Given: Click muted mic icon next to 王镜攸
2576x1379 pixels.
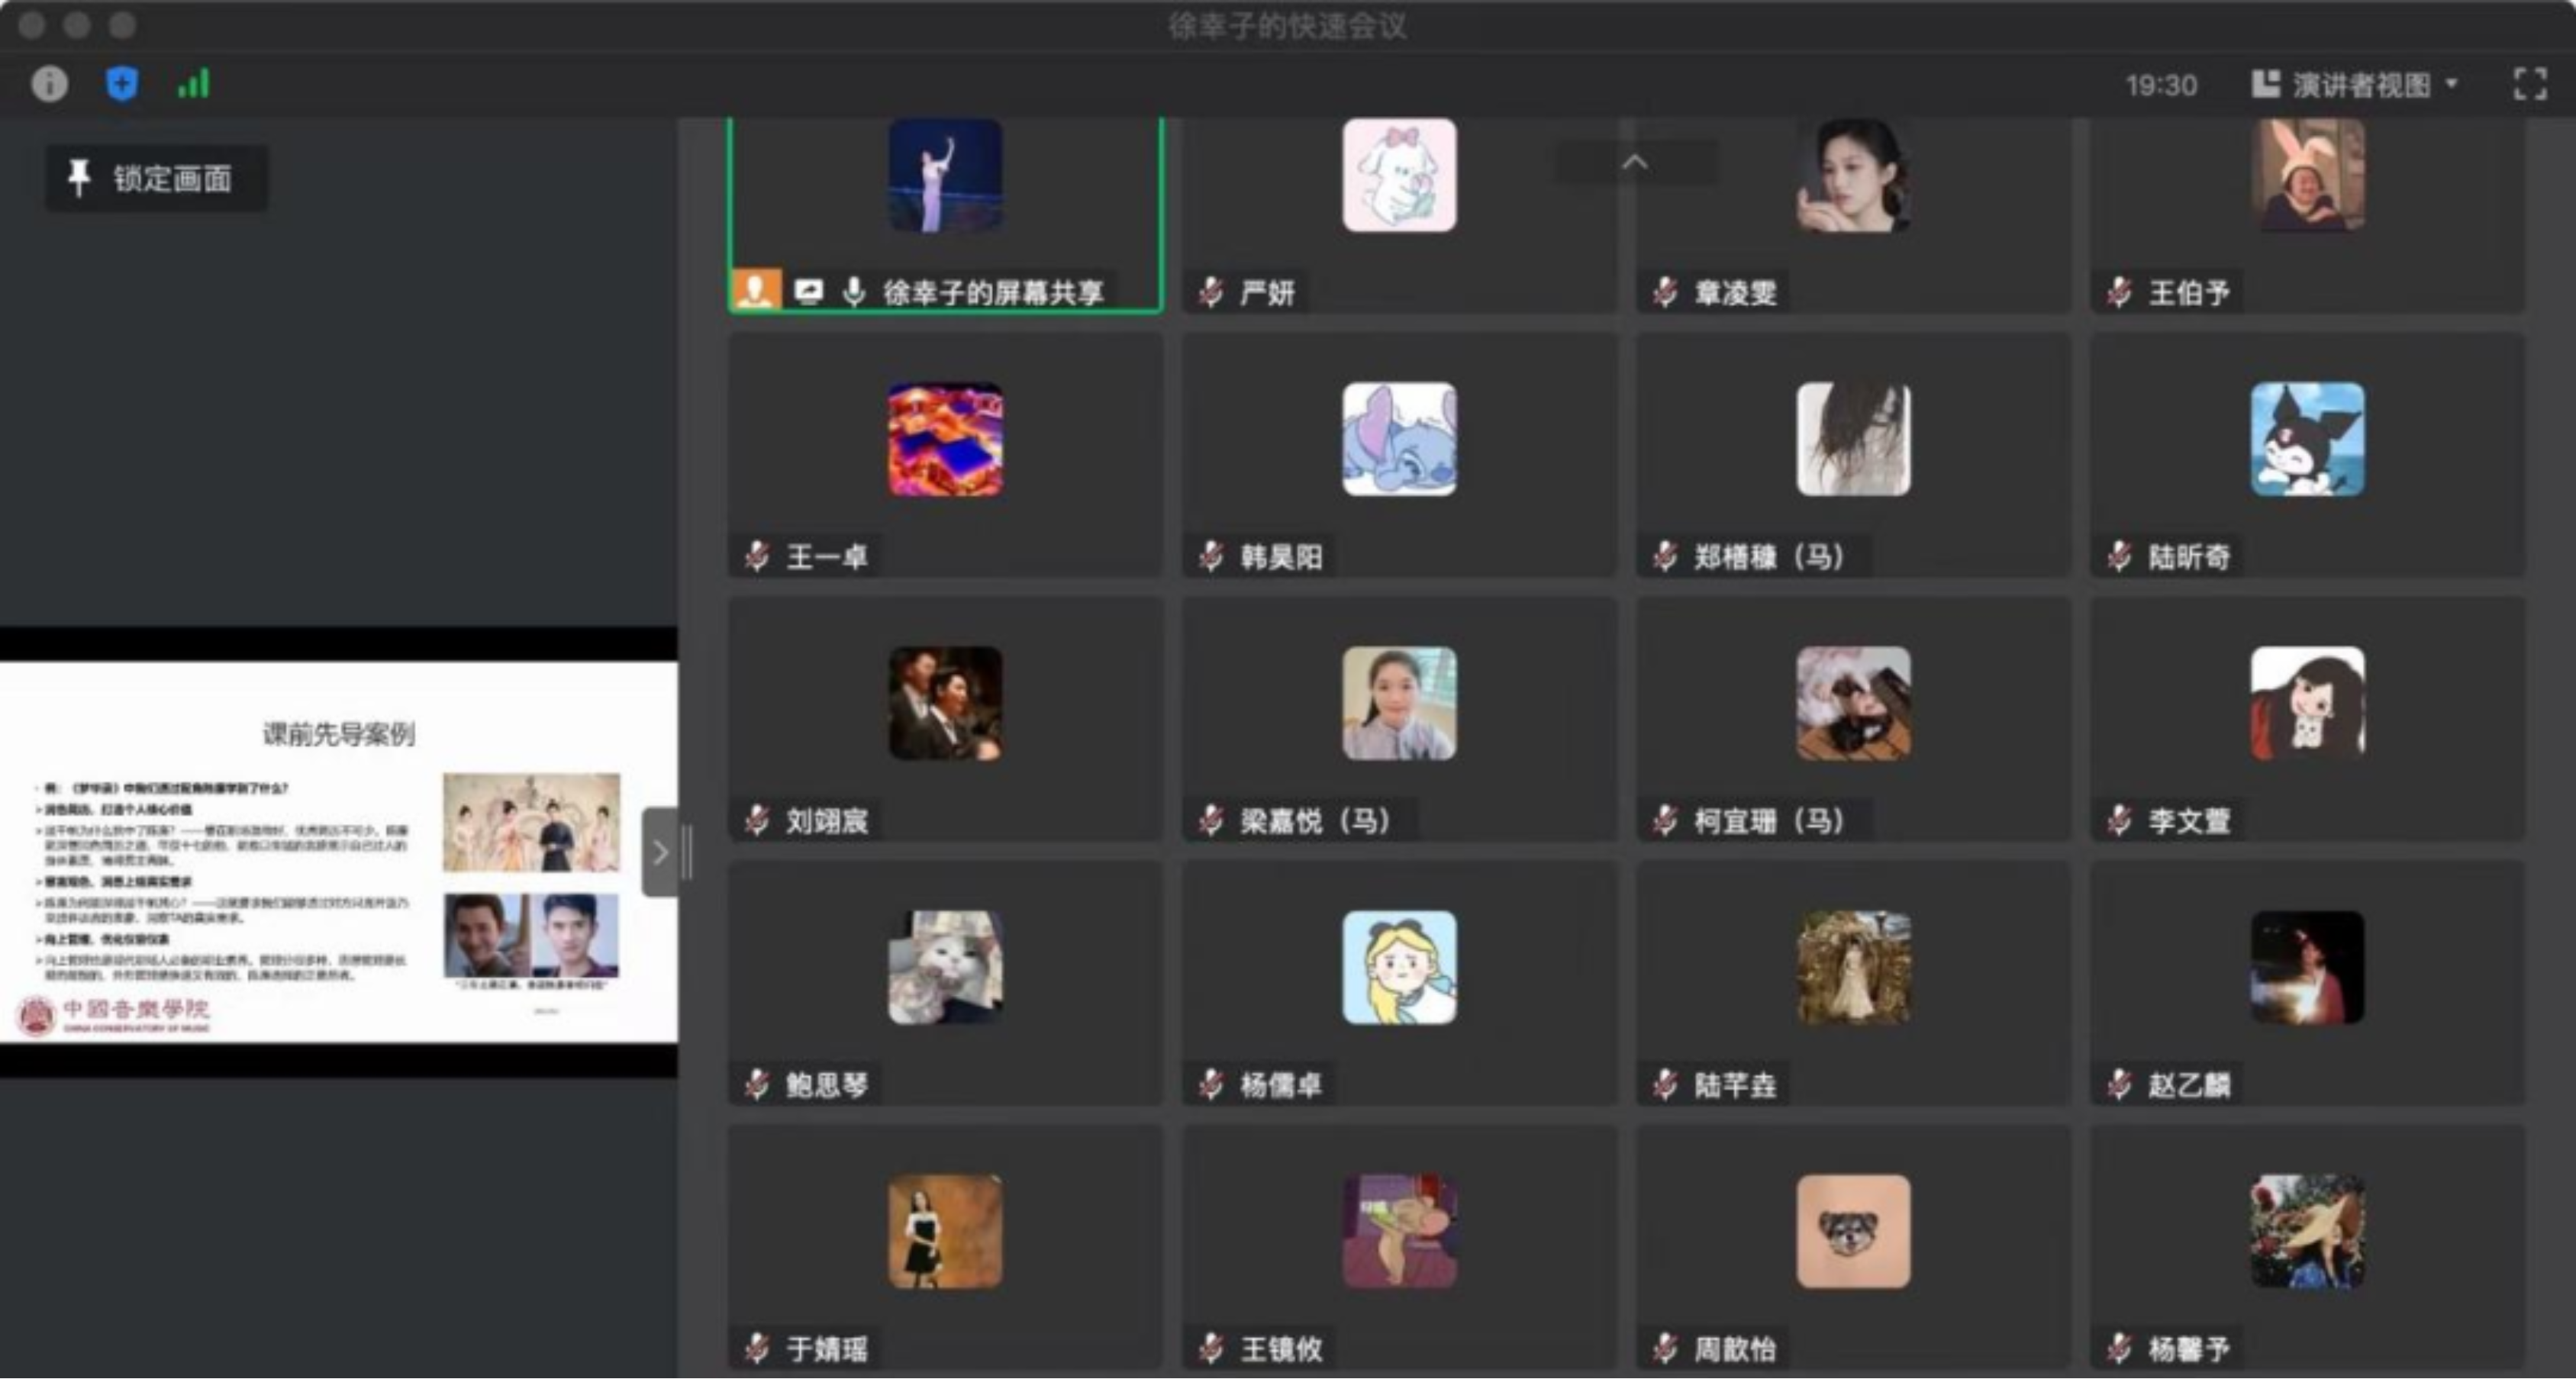Looking at the screenshot, I should [1211, 1348].
